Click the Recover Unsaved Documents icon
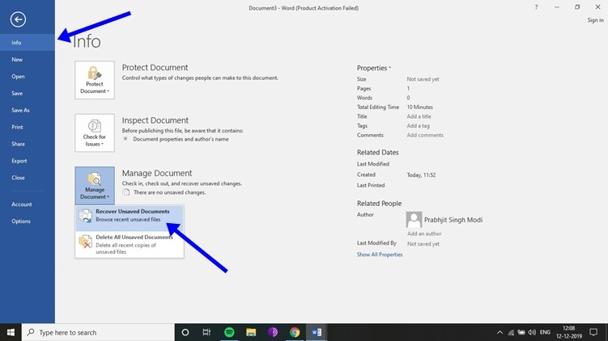The height and width of the screenshot is (341, 608). (85, 216)
